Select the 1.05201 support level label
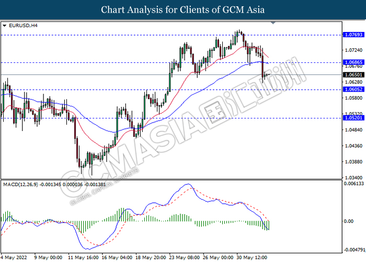The height and width of the screenshot is (262, 366). [353, 118]
